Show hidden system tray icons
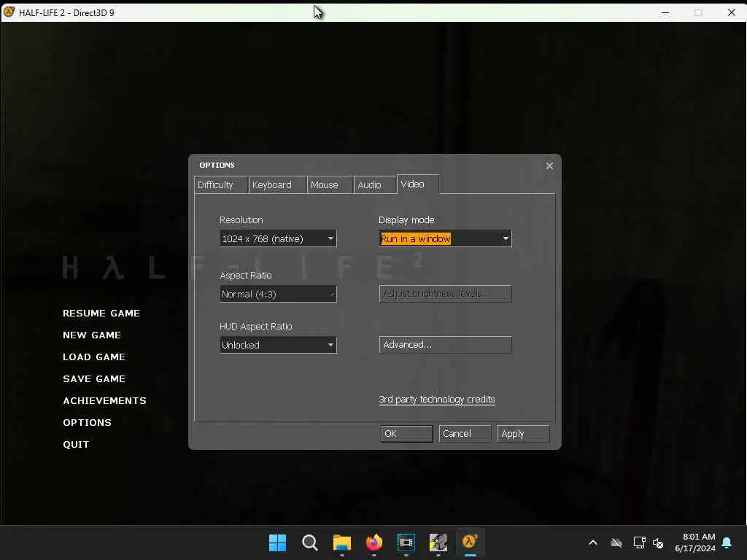 click(593, 542)
